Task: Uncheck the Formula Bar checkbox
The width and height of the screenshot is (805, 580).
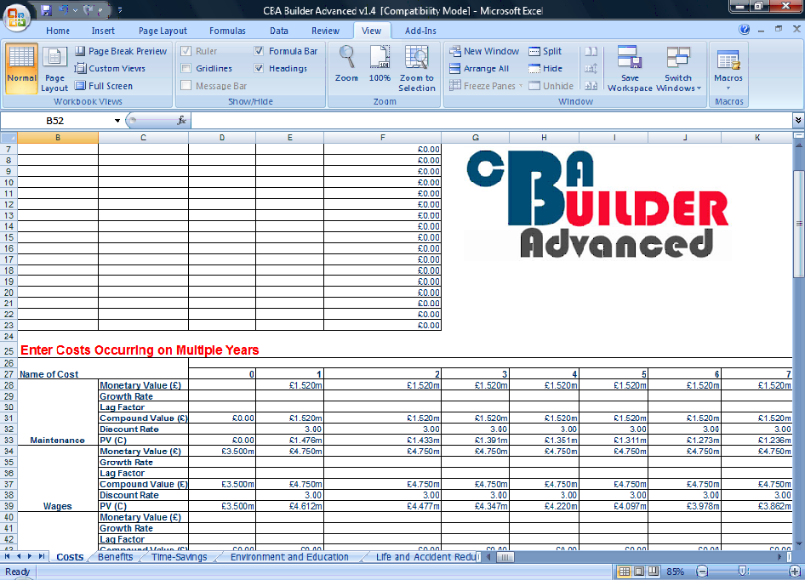Action: point(260,51)
